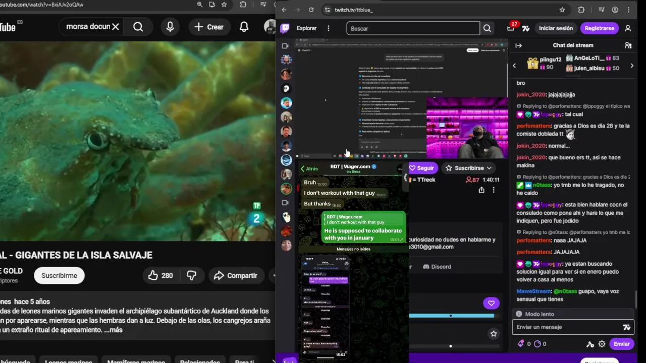Image resolution: width=646 pixels, height=363 pixels.
Task: Open stream more options below viewer count
Action: point(494,190)
